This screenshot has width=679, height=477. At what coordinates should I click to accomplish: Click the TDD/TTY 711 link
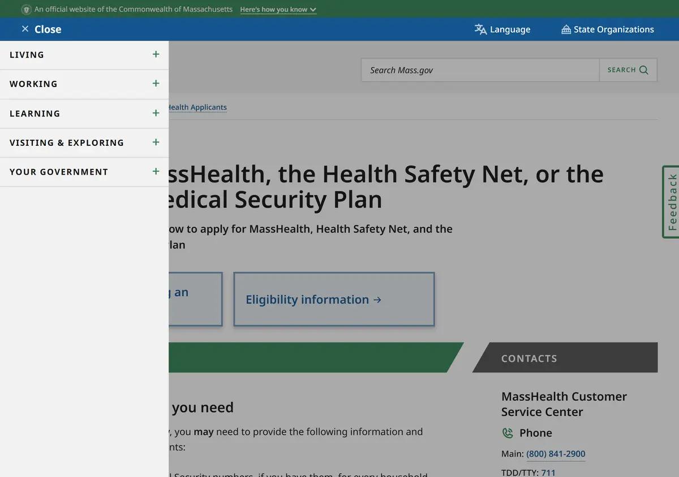[548, 472]
